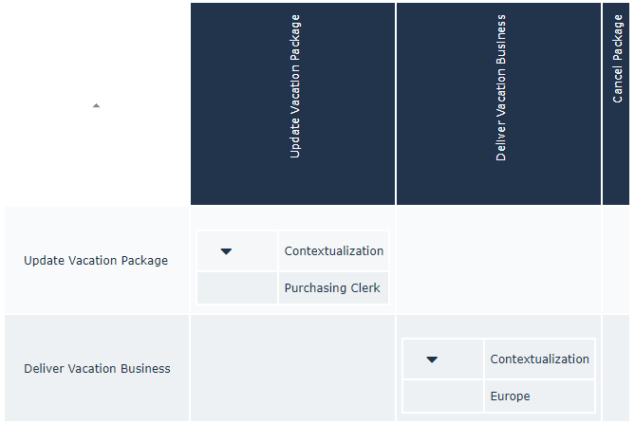The image size is (635, 424).
Task: Select the Deliver Vacation Business column header
Action: click(499, 102)
